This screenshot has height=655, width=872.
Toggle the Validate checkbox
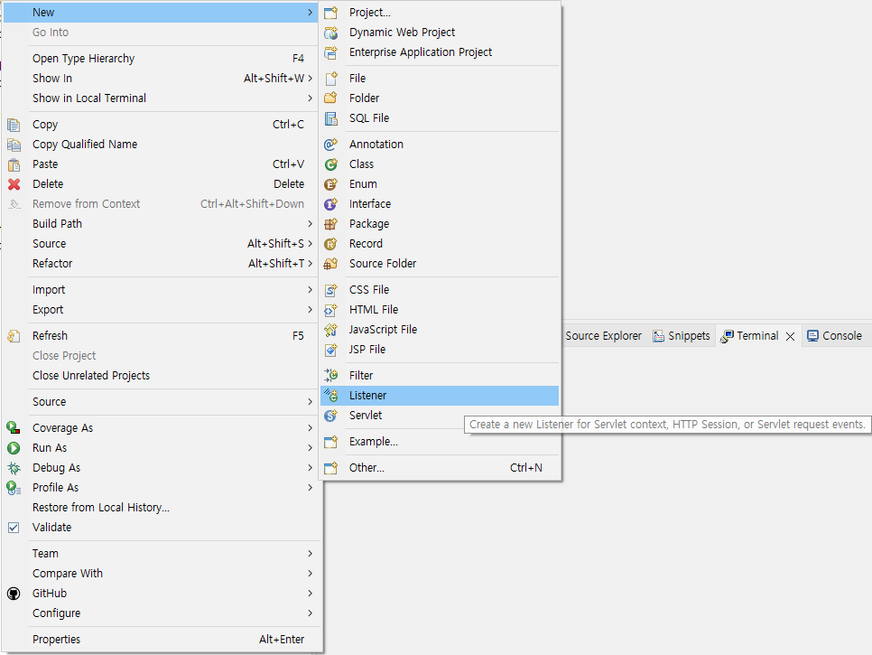click(14, 528)
